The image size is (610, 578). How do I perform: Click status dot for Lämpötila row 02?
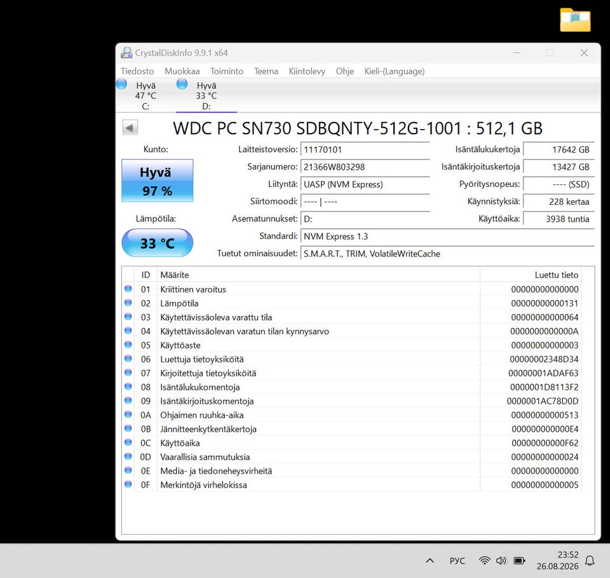click(x=128, y=303)
